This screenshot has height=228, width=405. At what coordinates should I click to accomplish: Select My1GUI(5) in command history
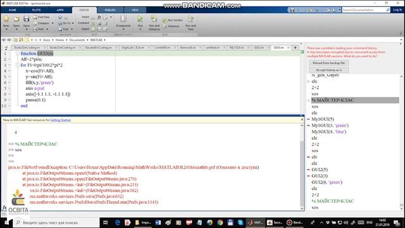coord(323,119)
